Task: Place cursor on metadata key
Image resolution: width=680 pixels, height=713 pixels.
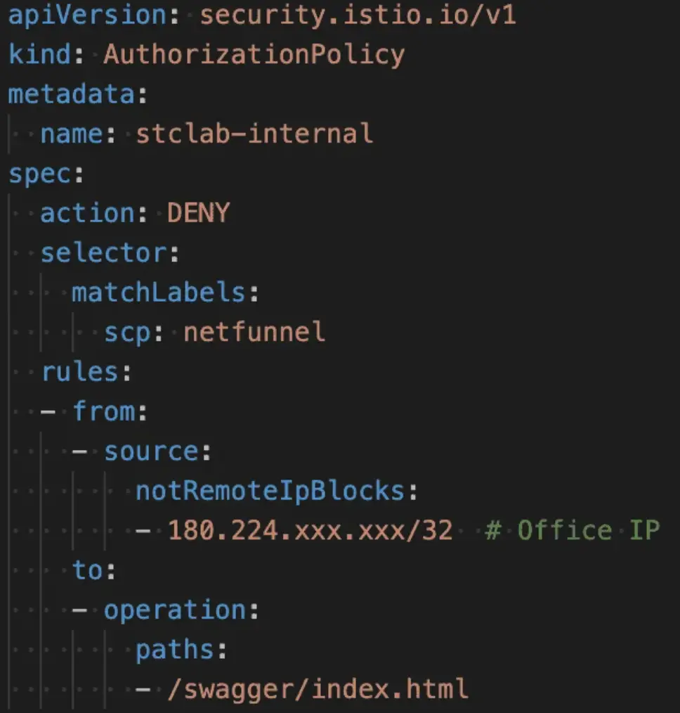Action: click(x=71, y=94)
